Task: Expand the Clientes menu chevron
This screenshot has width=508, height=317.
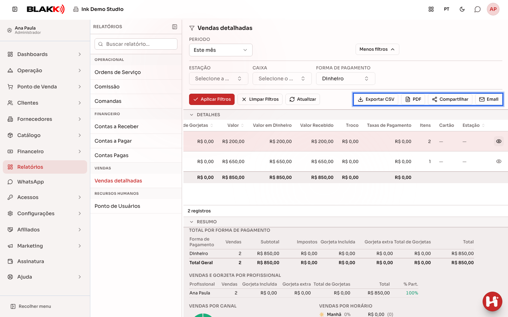Action: coord(80,103)
